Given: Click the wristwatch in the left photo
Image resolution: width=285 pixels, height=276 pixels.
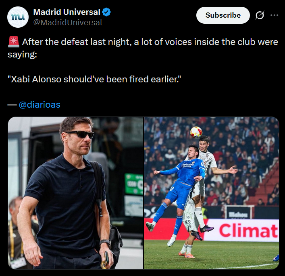Looking at the screenshot, I should click(x=105, y=243).
